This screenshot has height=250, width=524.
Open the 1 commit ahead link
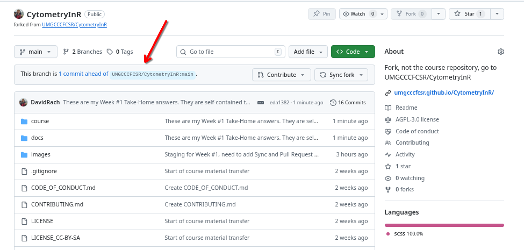(x=83, y=74)
